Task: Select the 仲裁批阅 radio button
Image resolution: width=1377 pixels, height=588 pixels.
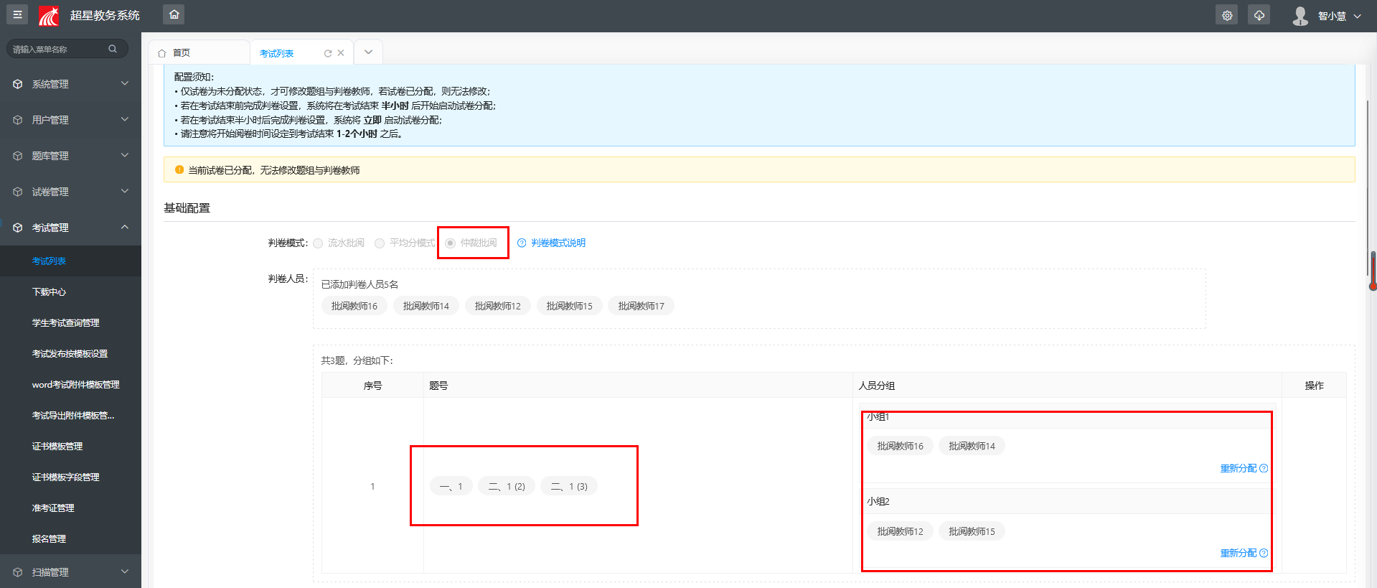Action: coord(451,243)
